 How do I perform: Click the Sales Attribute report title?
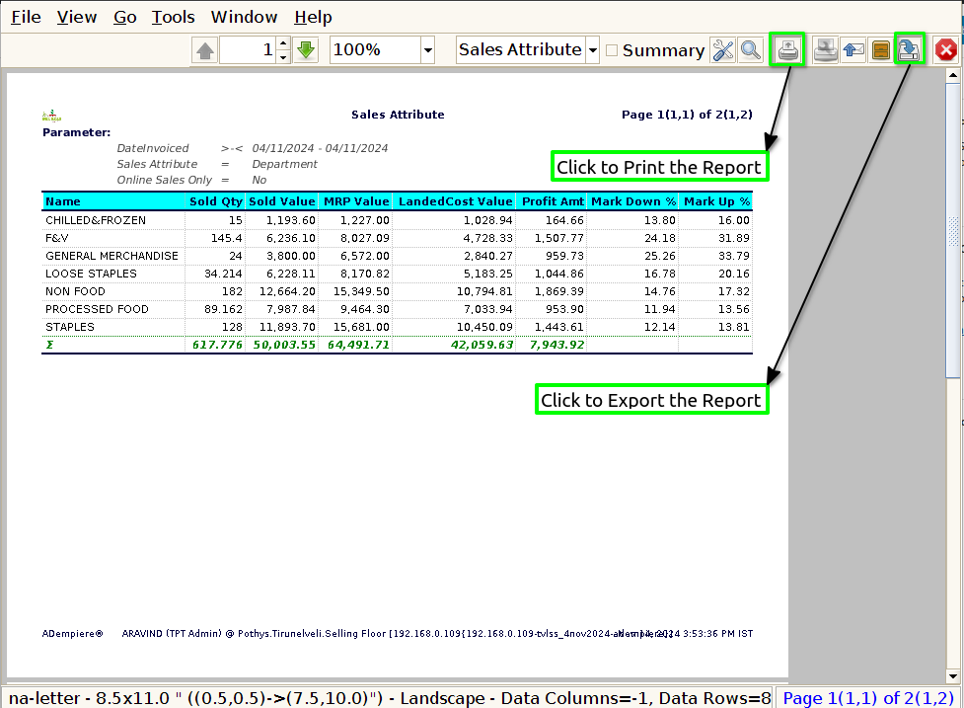[398, 115]
